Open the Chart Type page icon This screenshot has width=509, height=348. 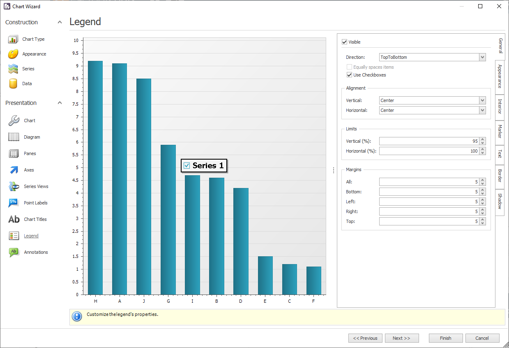coord(13,39)
